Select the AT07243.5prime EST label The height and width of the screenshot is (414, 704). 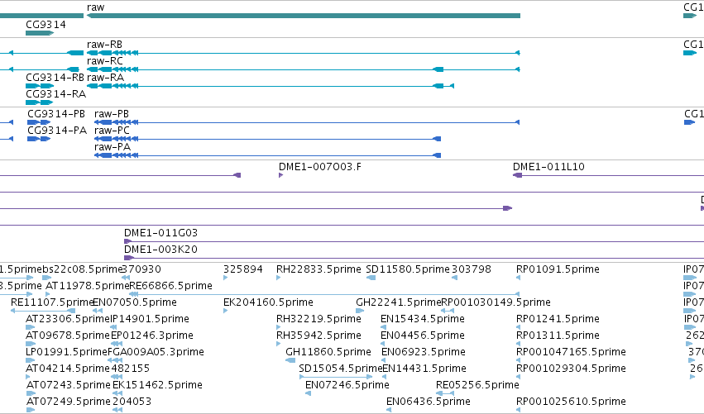[68, 385]
